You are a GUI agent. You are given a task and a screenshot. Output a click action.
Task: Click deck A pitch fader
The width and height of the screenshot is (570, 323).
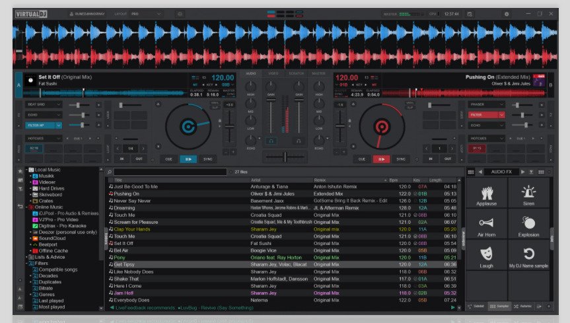[229, 127]
